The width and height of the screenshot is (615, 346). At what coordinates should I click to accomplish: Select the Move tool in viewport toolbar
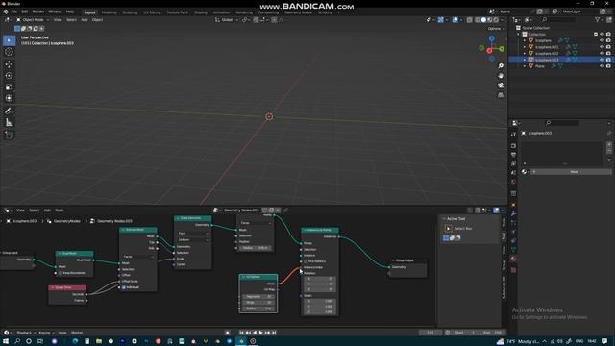coord(9,64)
